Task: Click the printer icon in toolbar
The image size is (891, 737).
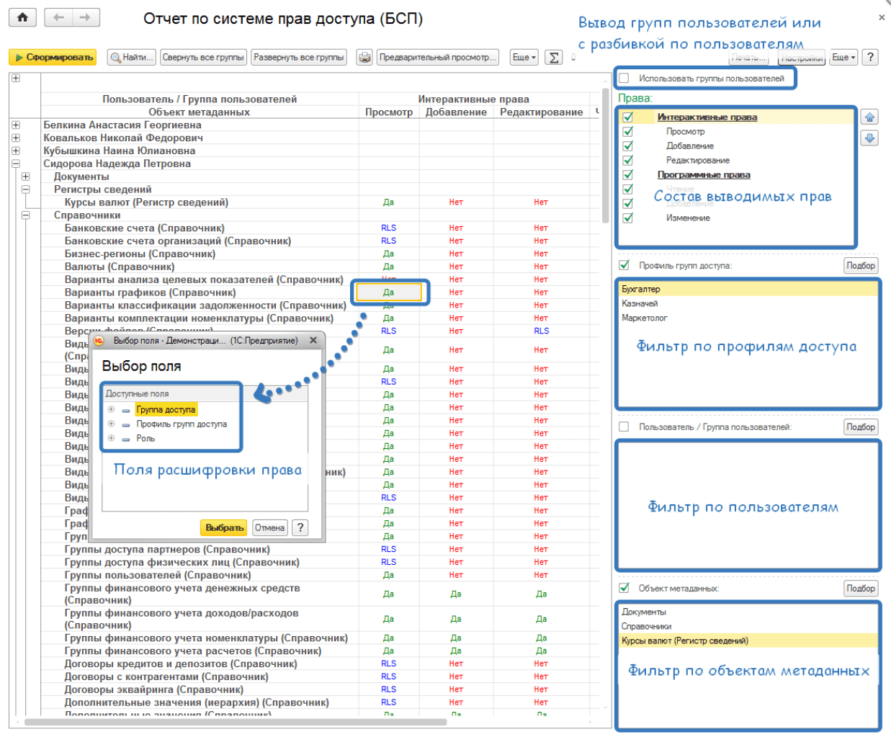Action: pyautogui.click(x=364, y=58)
